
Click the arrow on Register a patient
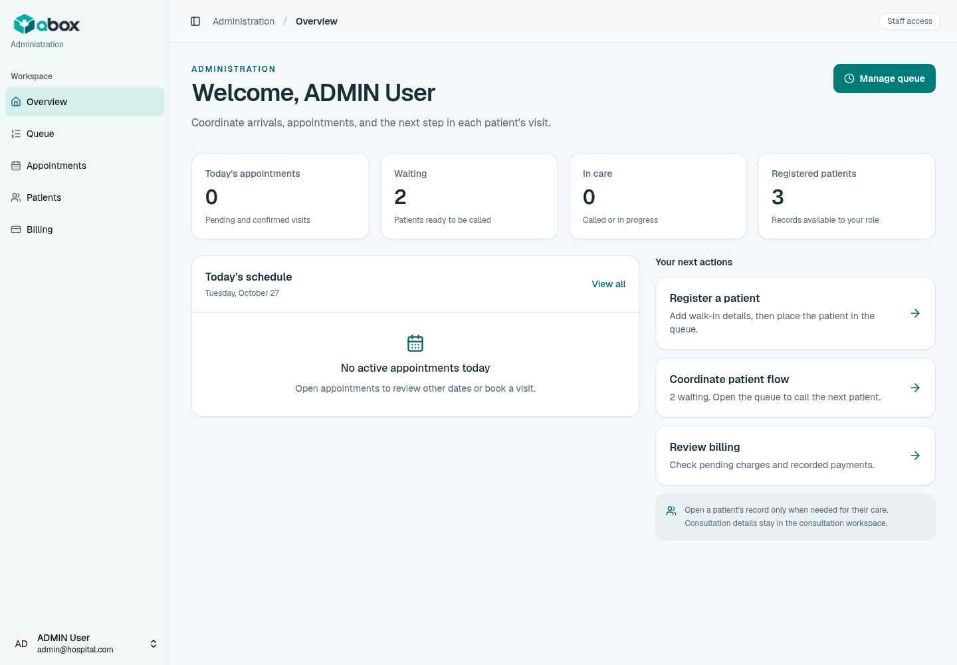915,313
